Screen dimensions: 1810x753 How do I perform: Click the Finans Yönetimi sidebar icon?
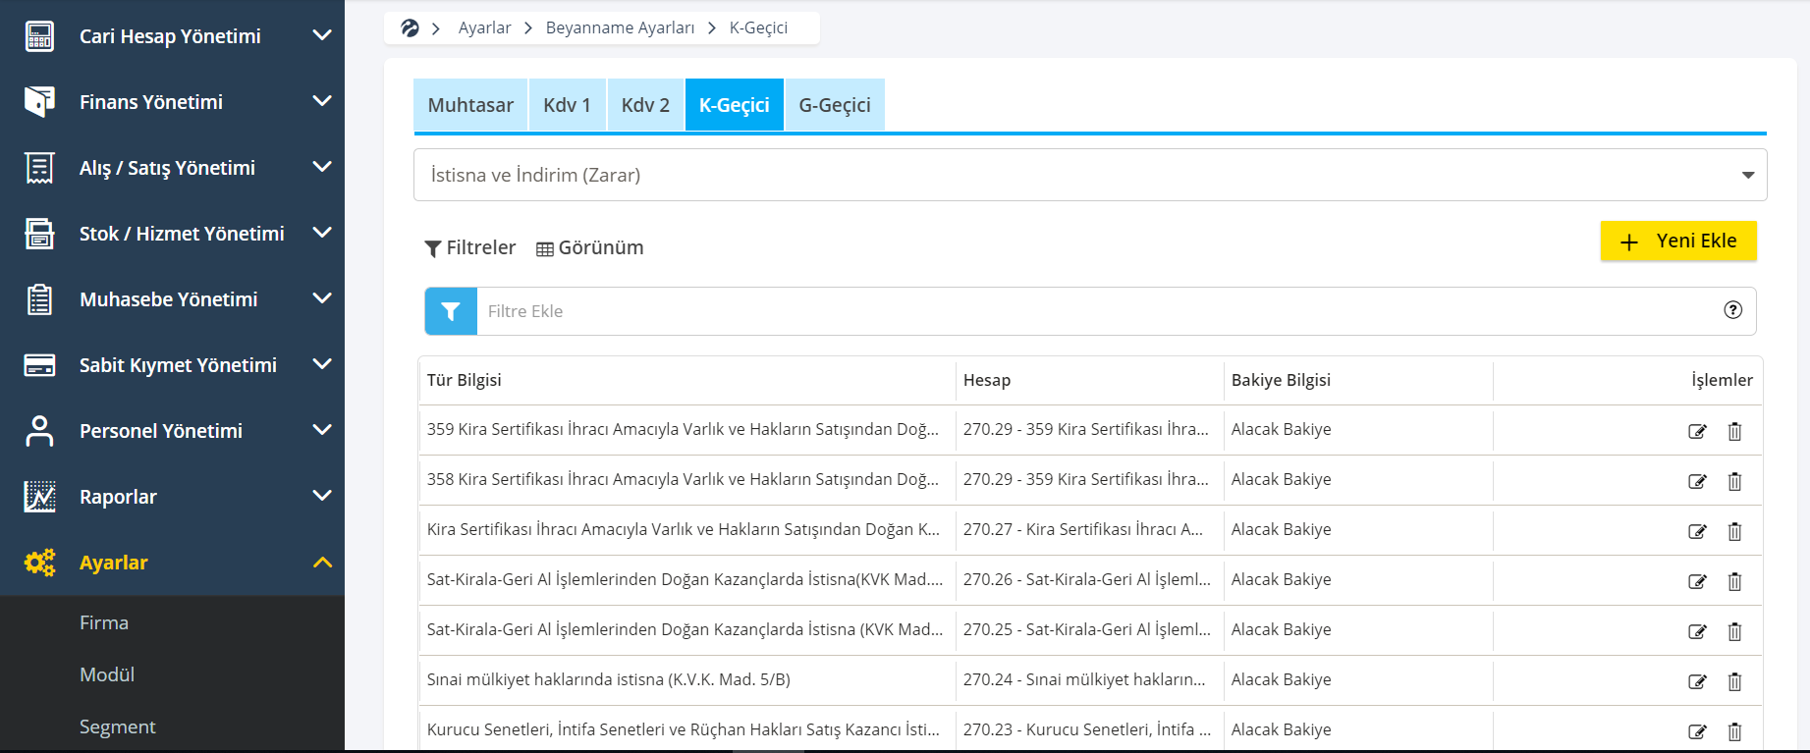tap(39, 102)
